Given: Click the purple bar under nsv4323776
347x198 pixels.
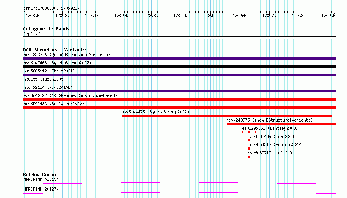Looking at the screenshot, I should coord(179,58).
